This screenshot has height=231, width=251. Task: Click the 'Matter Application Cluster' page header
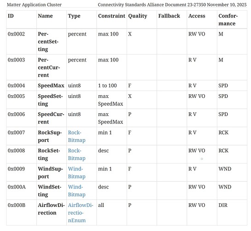pos(34,5)
